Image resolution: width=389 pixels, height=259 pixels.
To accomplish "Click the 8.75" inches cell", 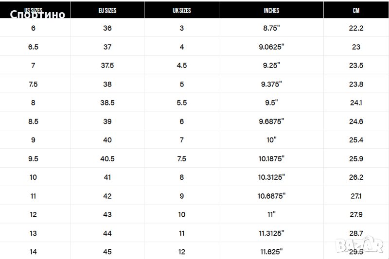I will (271, 28).
